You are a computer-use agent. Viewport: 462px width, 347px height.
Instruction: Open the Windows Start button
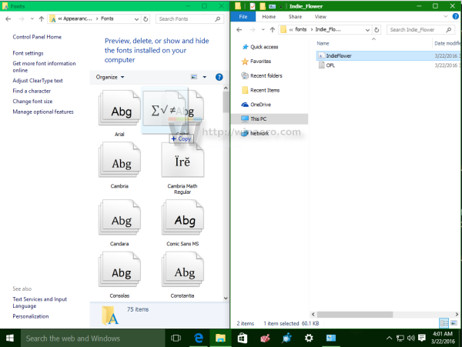(10, 338)
